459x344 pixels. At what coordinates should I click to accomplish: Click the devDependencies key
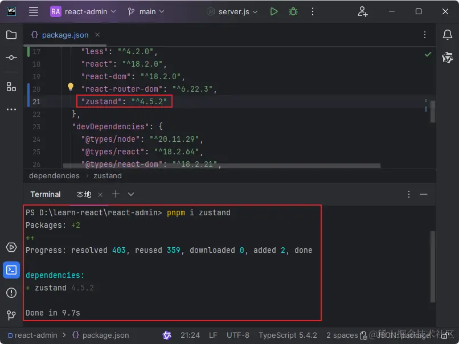[110, 127]
